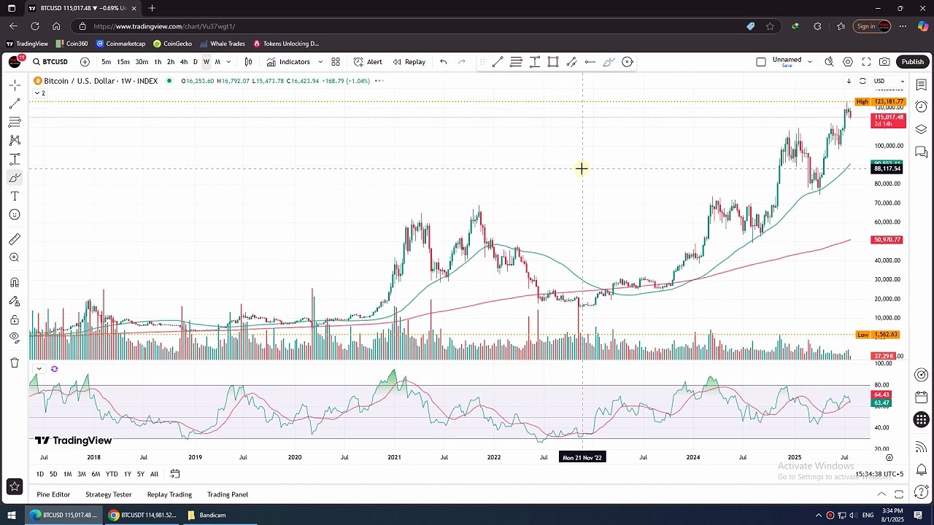934x525 pixels.
Task: Open the Replay Trading tab
Action: tap(169, 494)
